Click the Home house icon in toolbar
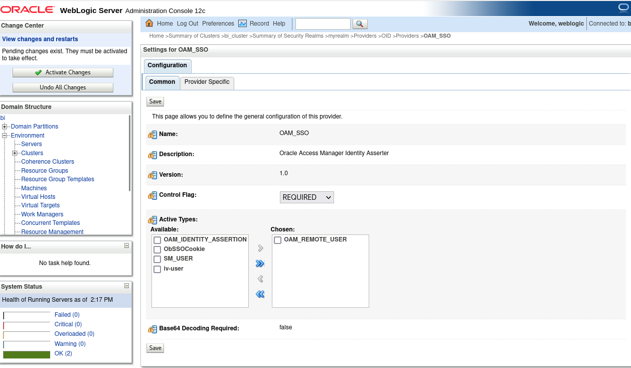Screen dimensions: 631x368 pos(149,23)
